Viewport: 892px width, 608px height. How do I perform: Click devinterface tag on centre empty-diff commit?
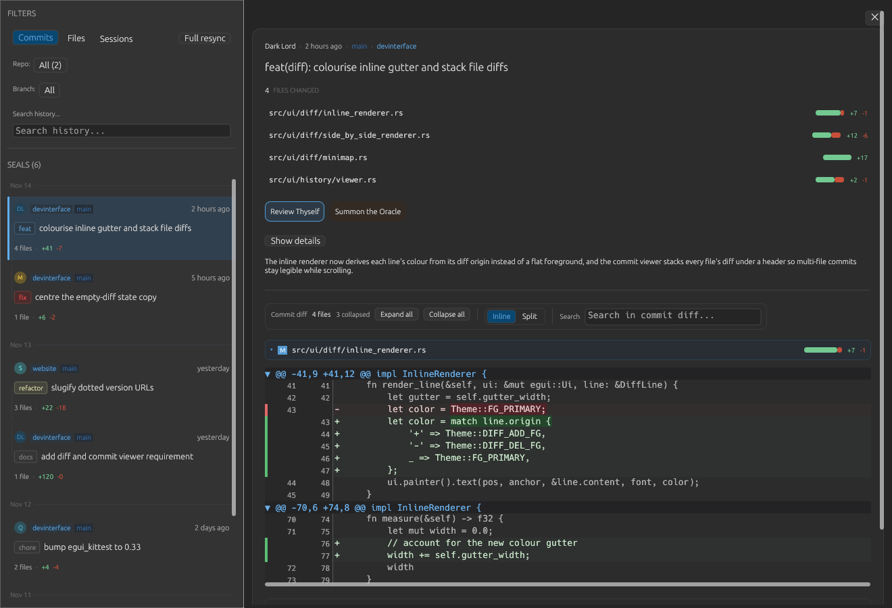(51, 278)
